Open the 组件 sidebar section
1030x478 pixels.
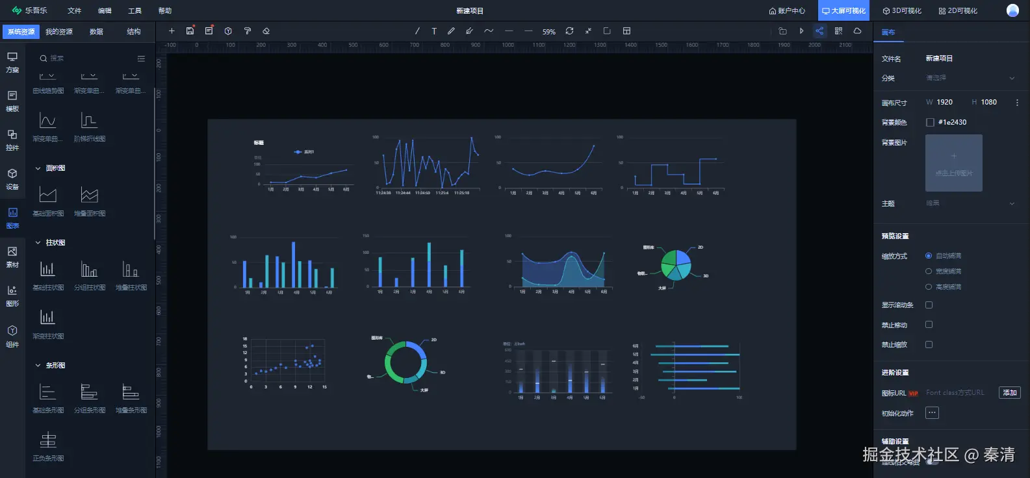(x=12, y=336)
